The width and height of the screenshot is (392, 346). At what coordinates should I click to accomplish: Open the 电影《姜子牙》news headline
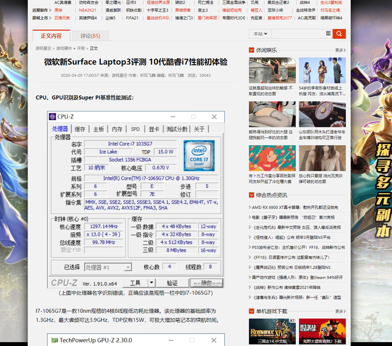pyautogui.click(x=293, y=218)
